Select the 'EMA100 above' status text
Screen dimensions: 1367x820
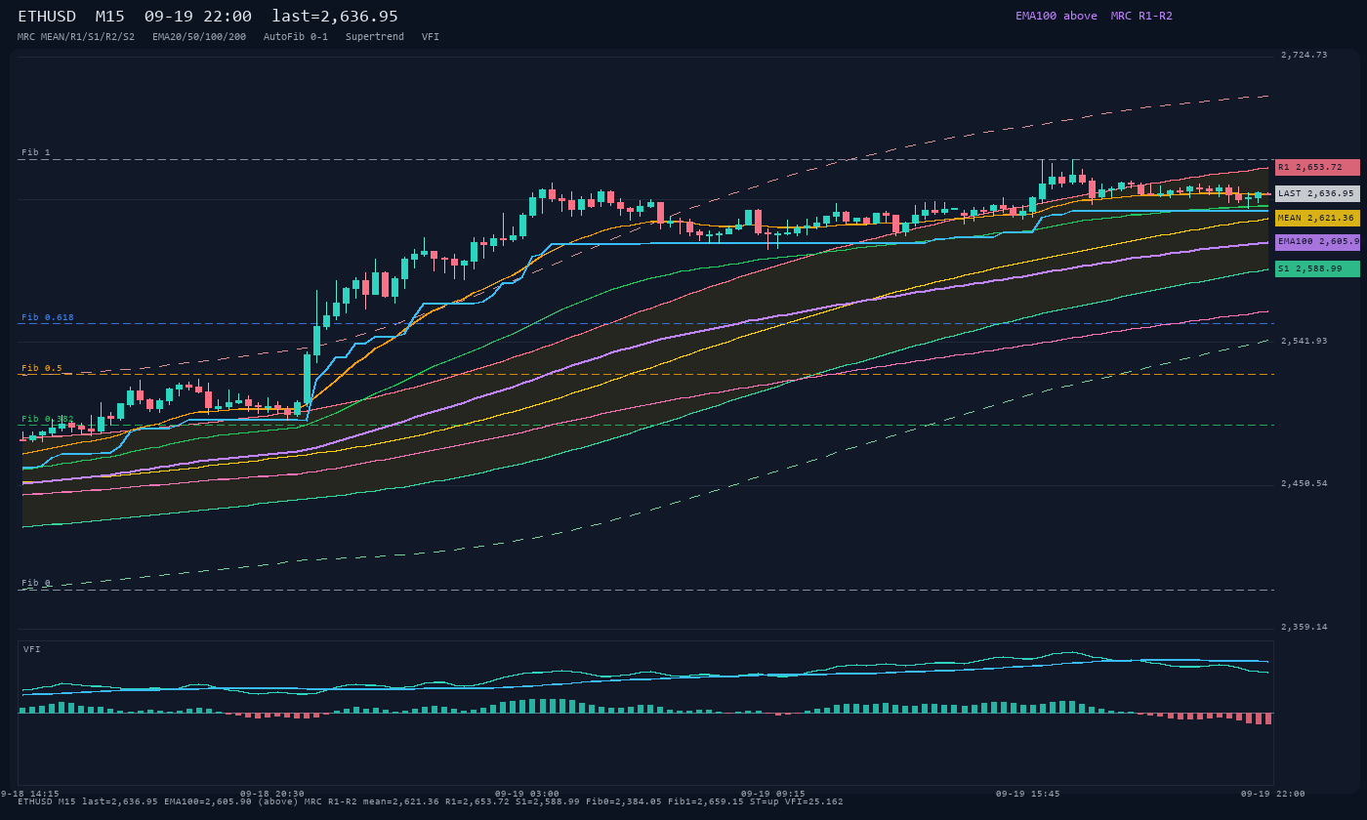tap(1056, 16)
